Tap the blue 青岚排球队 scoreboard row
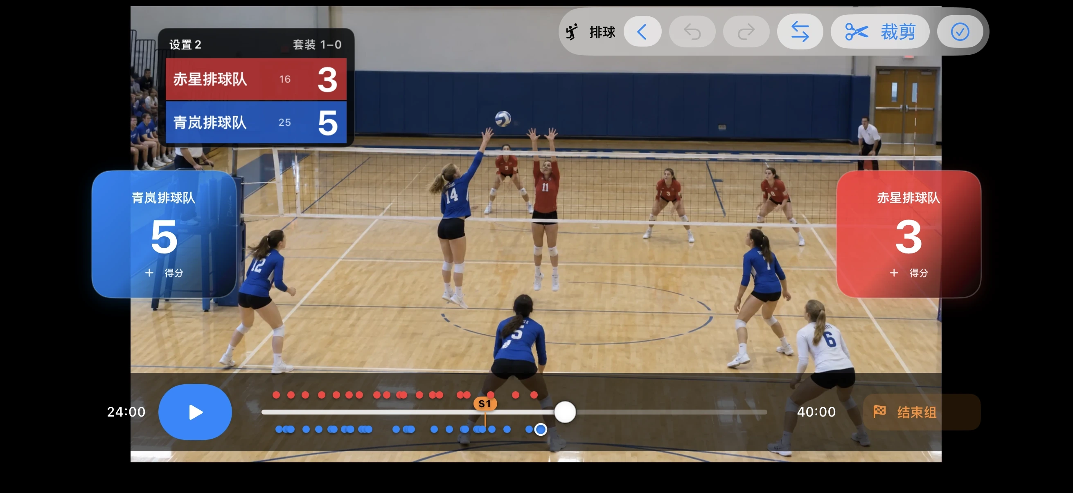 pos(256,122)
